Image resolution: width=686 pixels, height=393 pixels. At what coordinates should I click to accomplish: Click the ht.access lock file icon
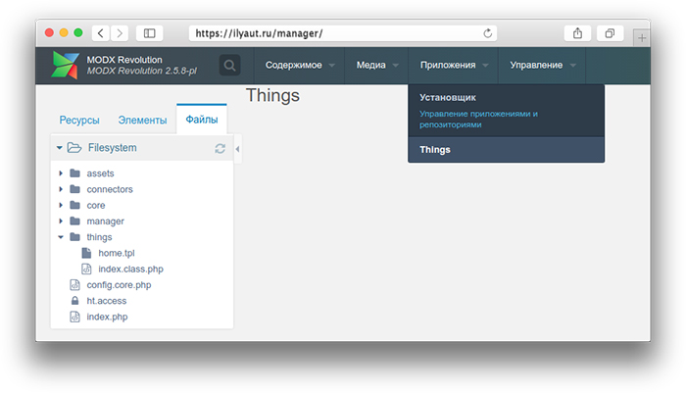[x=74, y=301]
